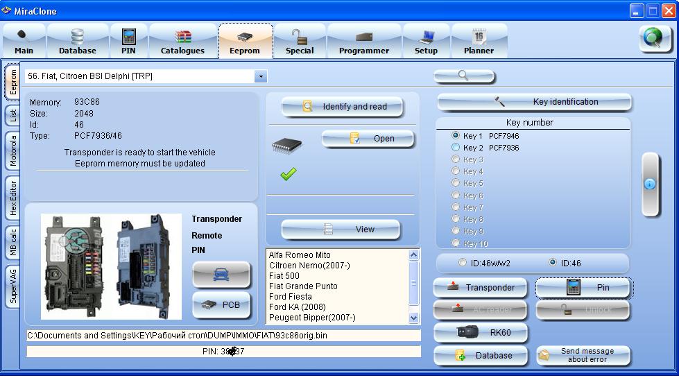Open the Catalogues tab

182,41
